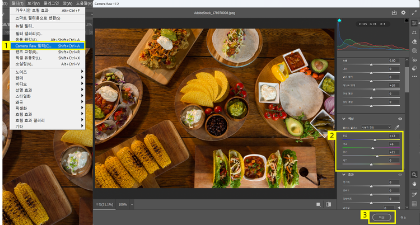The width and height of the screenshot is (420, 225).
Task: Open the 도움말(H) menu bar item
Action: point(84,3)
